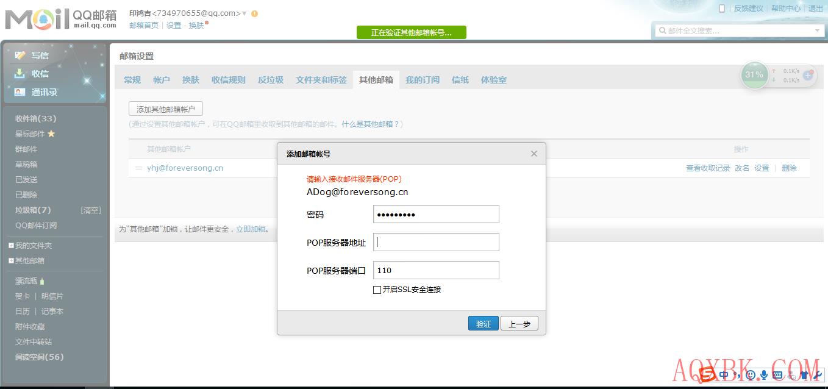This screenshot has height=389, width=828.
Task: Click the 密码 password input field
Action: 436,214
